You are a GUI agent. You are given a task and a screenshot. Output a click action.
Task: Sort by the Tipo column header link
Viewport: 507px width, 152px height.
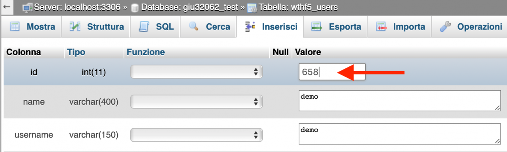(x=76, y=52)
